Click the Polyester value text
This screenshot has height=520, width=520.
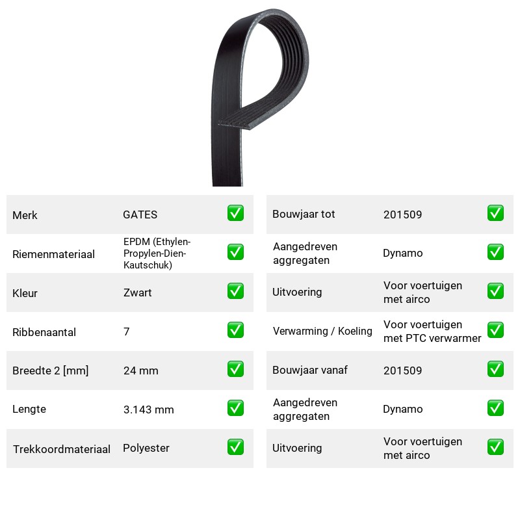pyautogui.click(x=146, y=448)
